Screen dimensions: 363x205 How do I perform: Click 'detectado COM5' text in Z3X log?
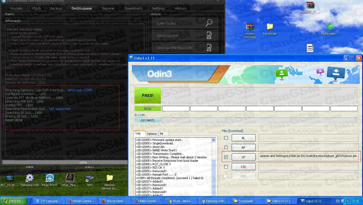(80, 90)
